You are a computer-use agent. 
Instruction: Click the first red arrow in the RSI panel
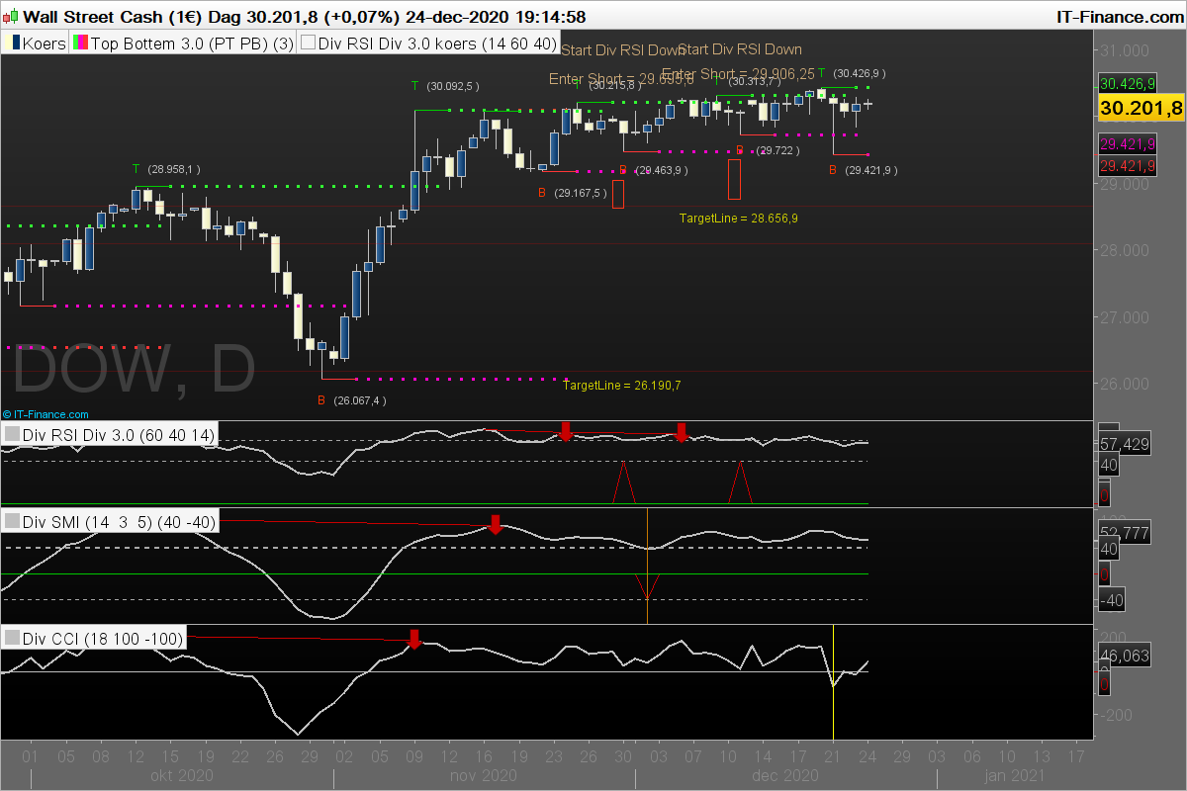tap(566, 431)
